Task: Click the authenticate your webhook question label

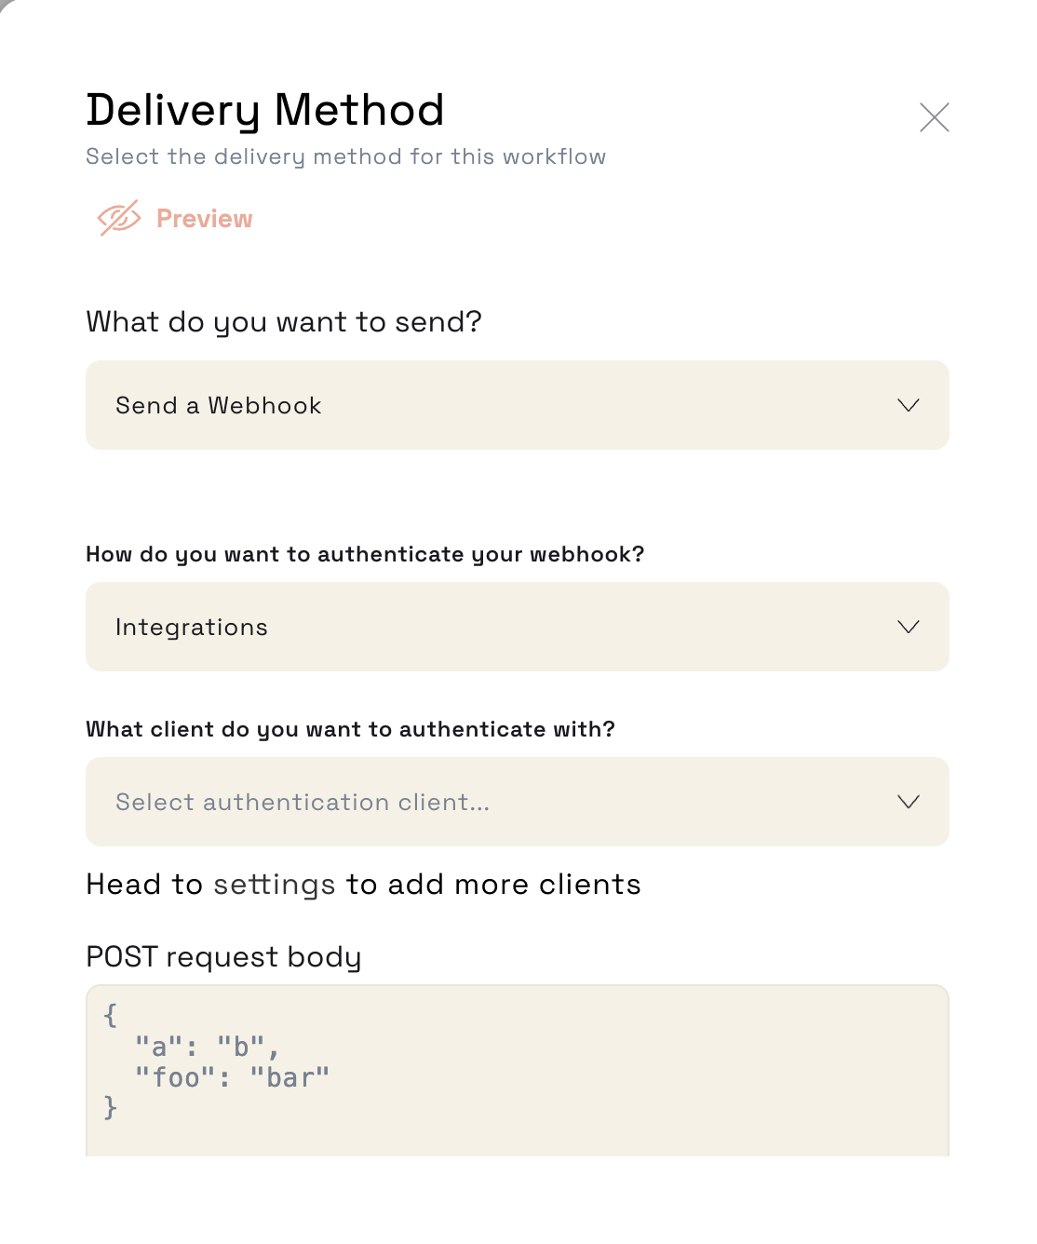Action: (x=365, y=555)
